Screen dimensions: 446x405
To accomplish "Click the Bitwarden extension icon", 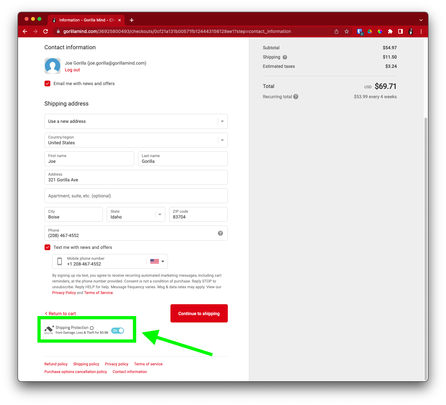I will 359,31.
